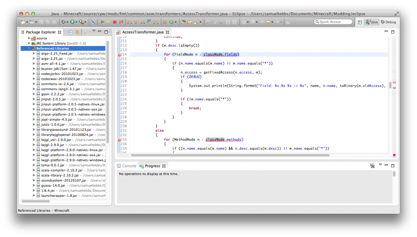Click the Quick Access search field
This screenshot has height=237, width=417.
pyautogui.click(x=333, y=22)
